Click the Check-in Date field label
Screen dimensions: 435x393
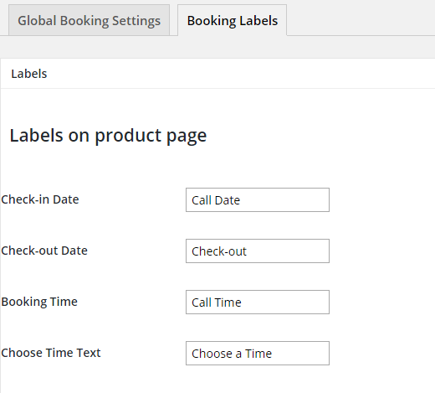point(40,199)
